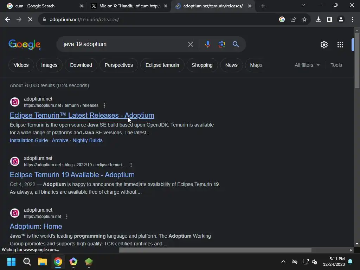This screenshot has width=360, height=270.
Task: Open Chrome three-dot menu
Action: [352, 20]
